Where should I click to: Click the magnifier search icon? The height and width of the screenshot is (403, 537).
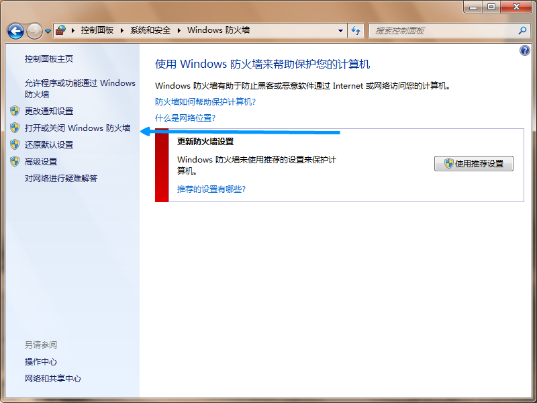pyautogui.click(x=522, y=31)
